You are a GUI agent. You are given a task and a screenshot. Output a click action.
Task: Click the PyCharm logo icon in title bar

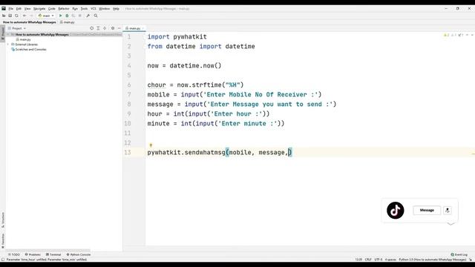tap(4, 8)
